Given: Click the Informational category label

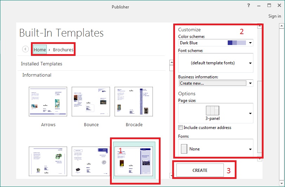Looking at the screenshot, I should [37, 75].
